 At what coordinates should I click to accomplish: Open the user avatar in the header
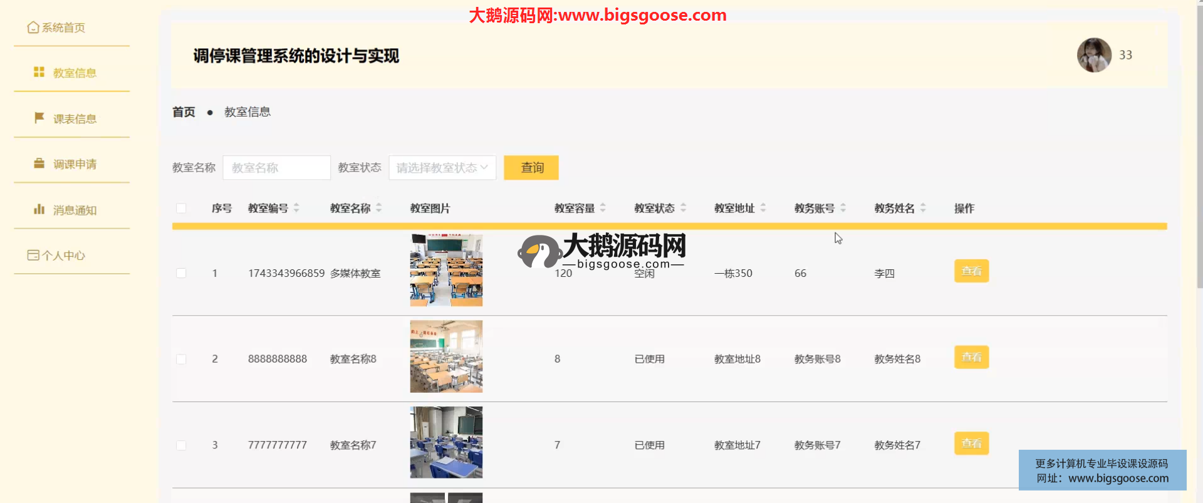pos(1094,55)
